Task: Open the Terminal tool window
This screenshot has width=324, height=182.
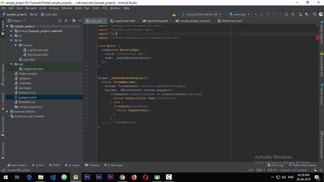Action: click(92, 165)
